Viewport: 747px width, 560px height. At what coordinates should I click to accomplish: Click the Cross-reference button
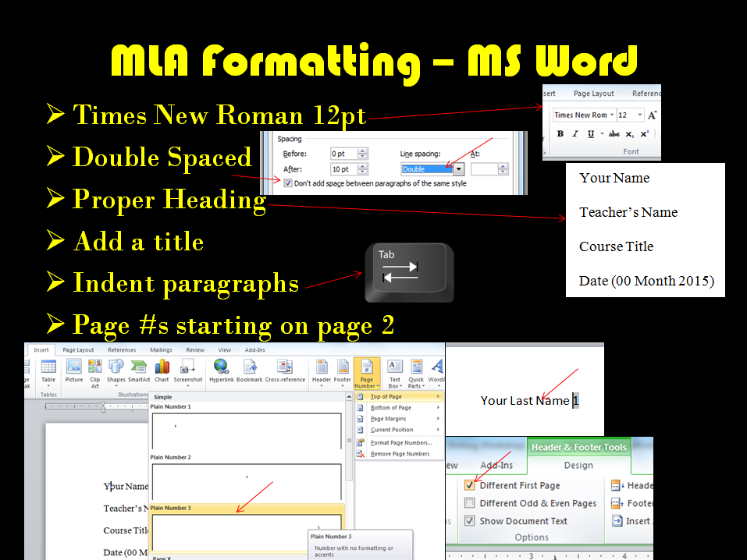tap(285, 371)
